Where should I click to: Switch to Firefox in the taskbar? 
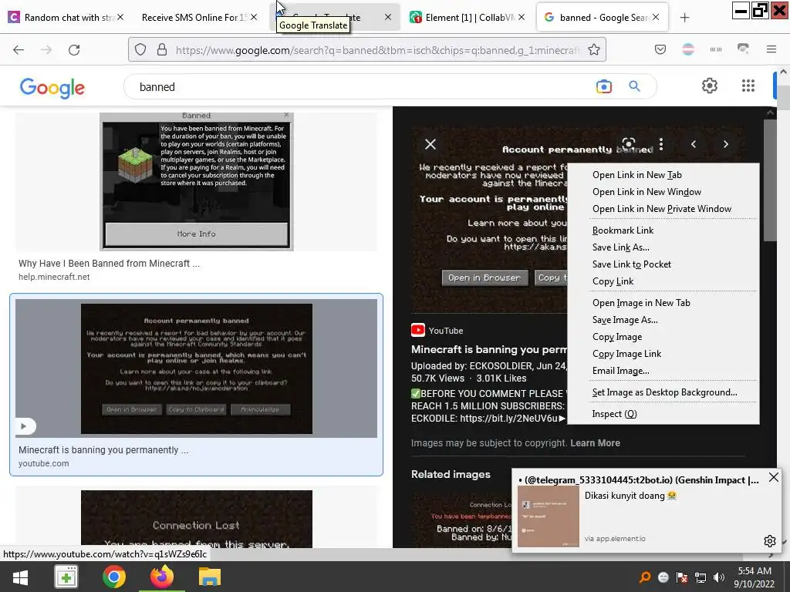(162, 577)
